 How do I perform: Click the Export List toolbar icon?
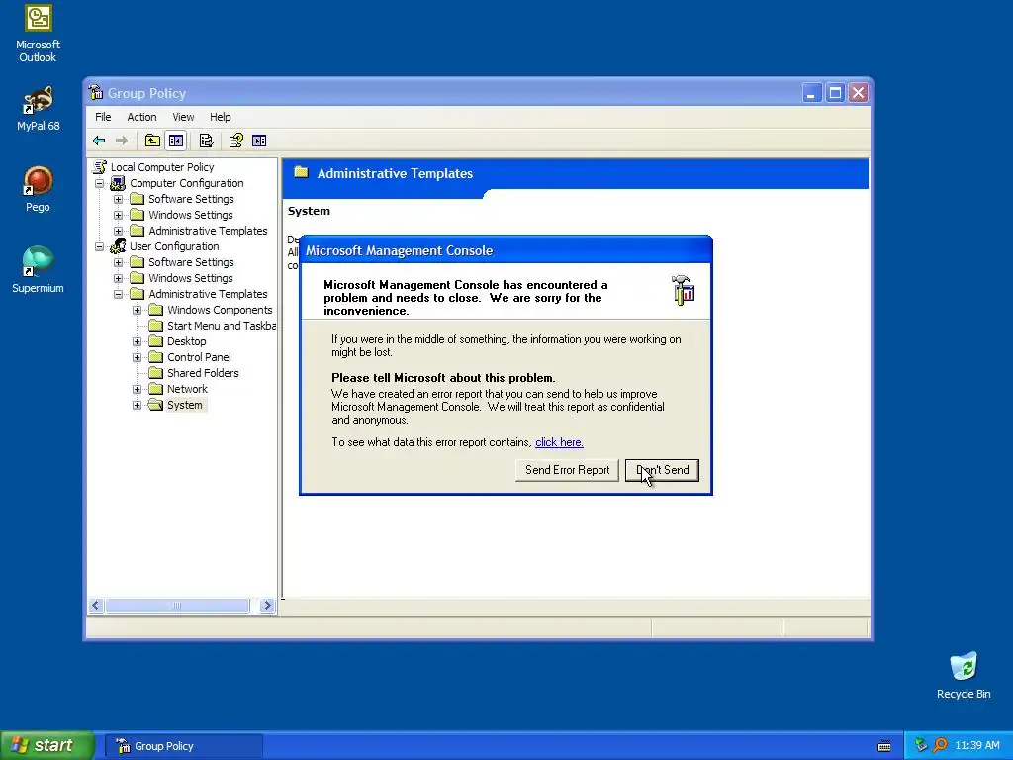click(206, 141)
